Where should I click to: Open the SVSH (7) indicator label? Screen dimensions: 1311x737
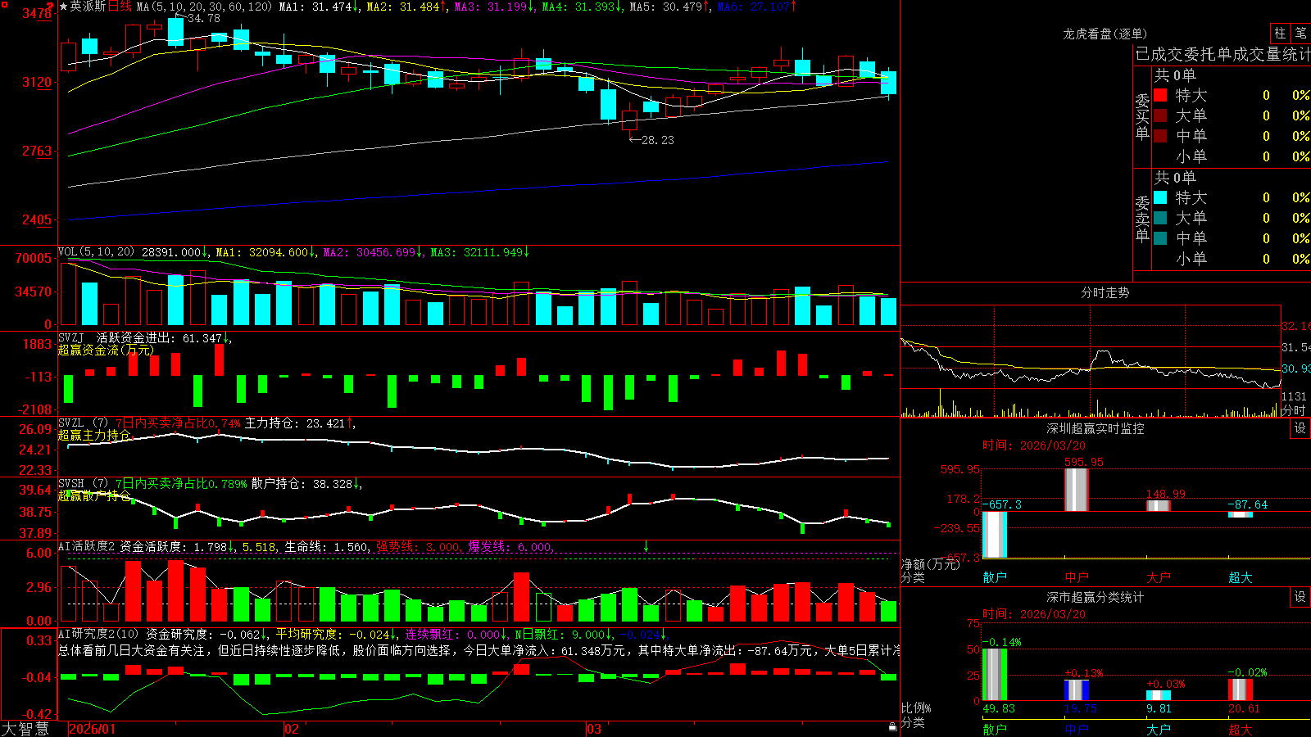[84, 484]
